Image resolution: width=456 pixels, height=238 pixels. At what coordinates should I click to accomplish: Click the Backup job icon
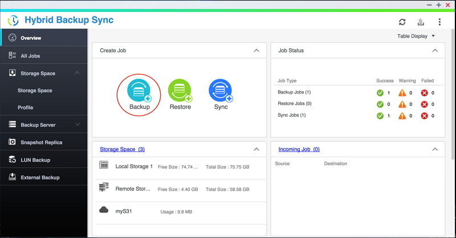pos(139,91)
